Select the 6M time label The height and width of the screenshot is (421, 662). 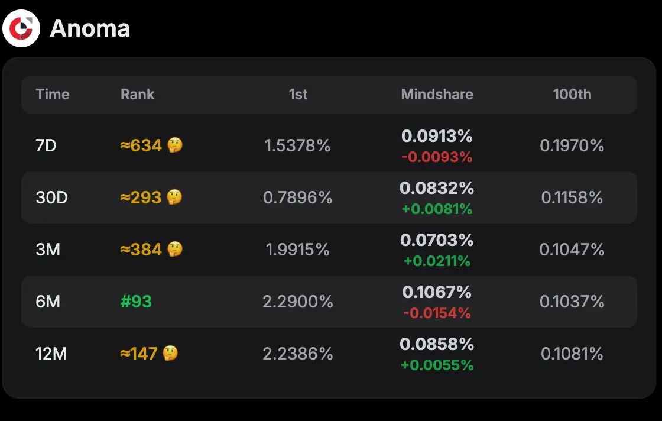(x=48, y=302)
